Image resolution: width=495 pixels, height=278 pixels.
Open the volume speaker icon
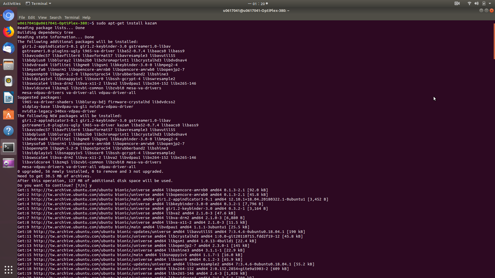[476, 3]
